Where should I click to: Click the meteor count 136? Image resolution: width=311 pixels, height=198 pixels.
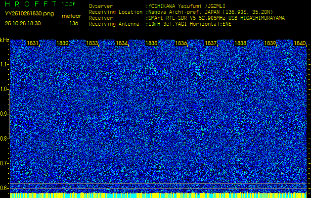click(x=74, y=23)
